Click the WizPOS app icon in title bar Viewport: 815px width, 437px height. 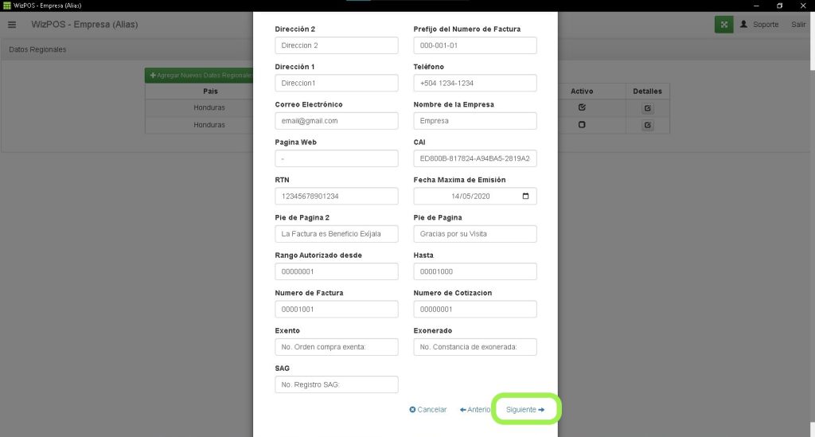pos(7,6)
